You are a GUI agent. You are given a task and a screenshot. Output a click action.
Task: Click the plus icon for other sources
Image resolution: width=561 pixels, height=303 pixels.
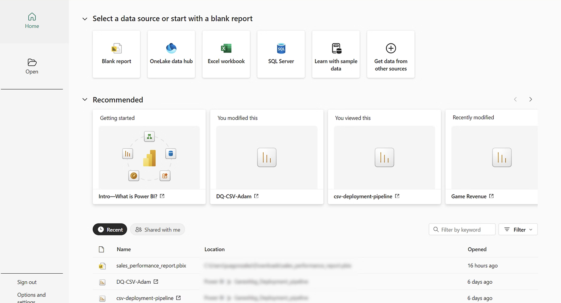coord(391,48)
